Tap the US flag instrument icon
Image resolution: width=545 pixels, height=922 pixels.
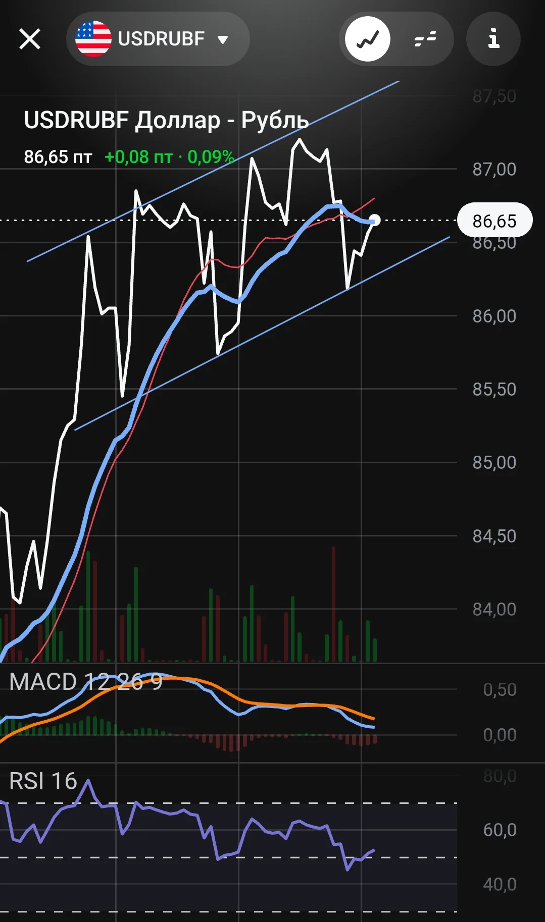(93, 39)
